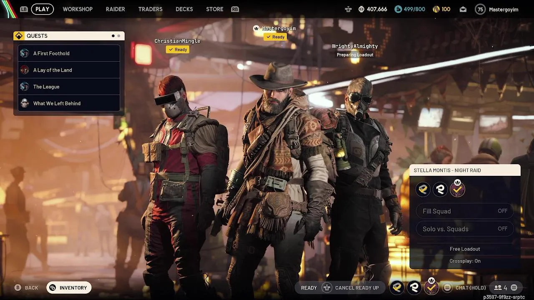Toggle Fill Squad option
This screenshot has height=300, width=534.
465,211
